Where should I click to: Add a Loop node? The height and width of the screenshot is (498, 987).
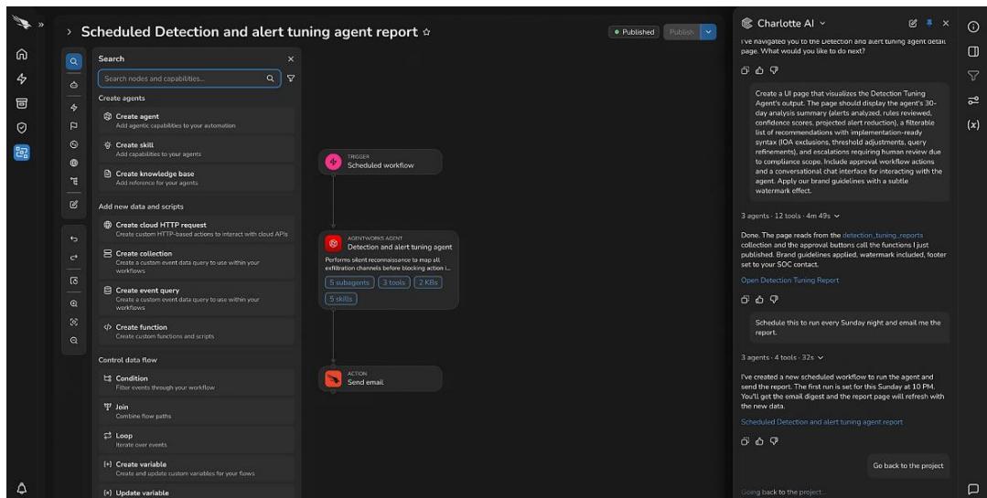click(196, 440)
